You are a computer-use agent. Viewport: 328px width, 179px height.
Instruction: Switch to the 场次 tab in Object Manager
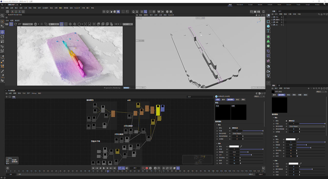pyautogui.click(x=280, y=11)
